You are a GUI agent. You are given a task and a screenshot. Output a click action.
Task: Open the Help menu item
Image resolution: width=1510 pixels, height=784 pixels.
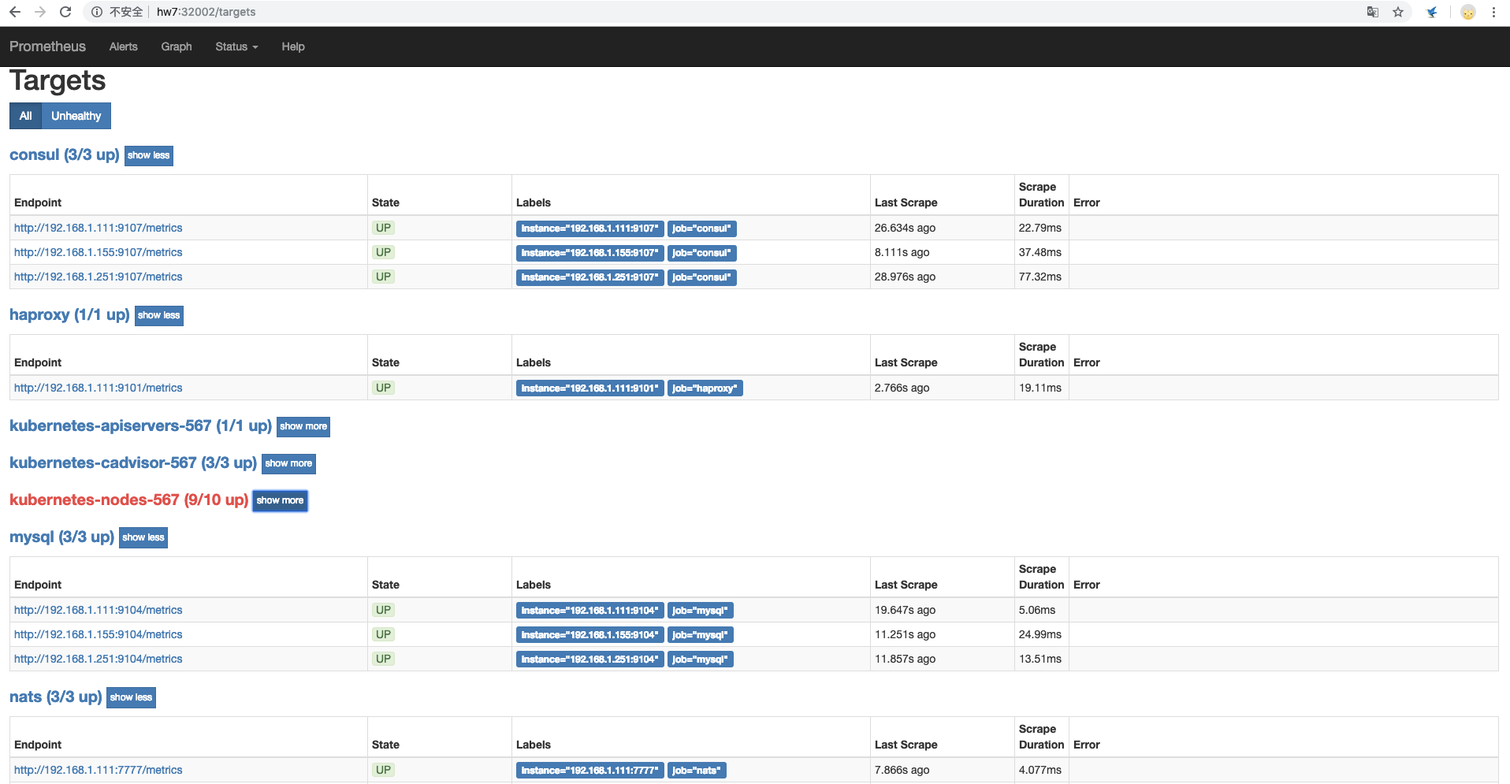[x=293, y=46]
